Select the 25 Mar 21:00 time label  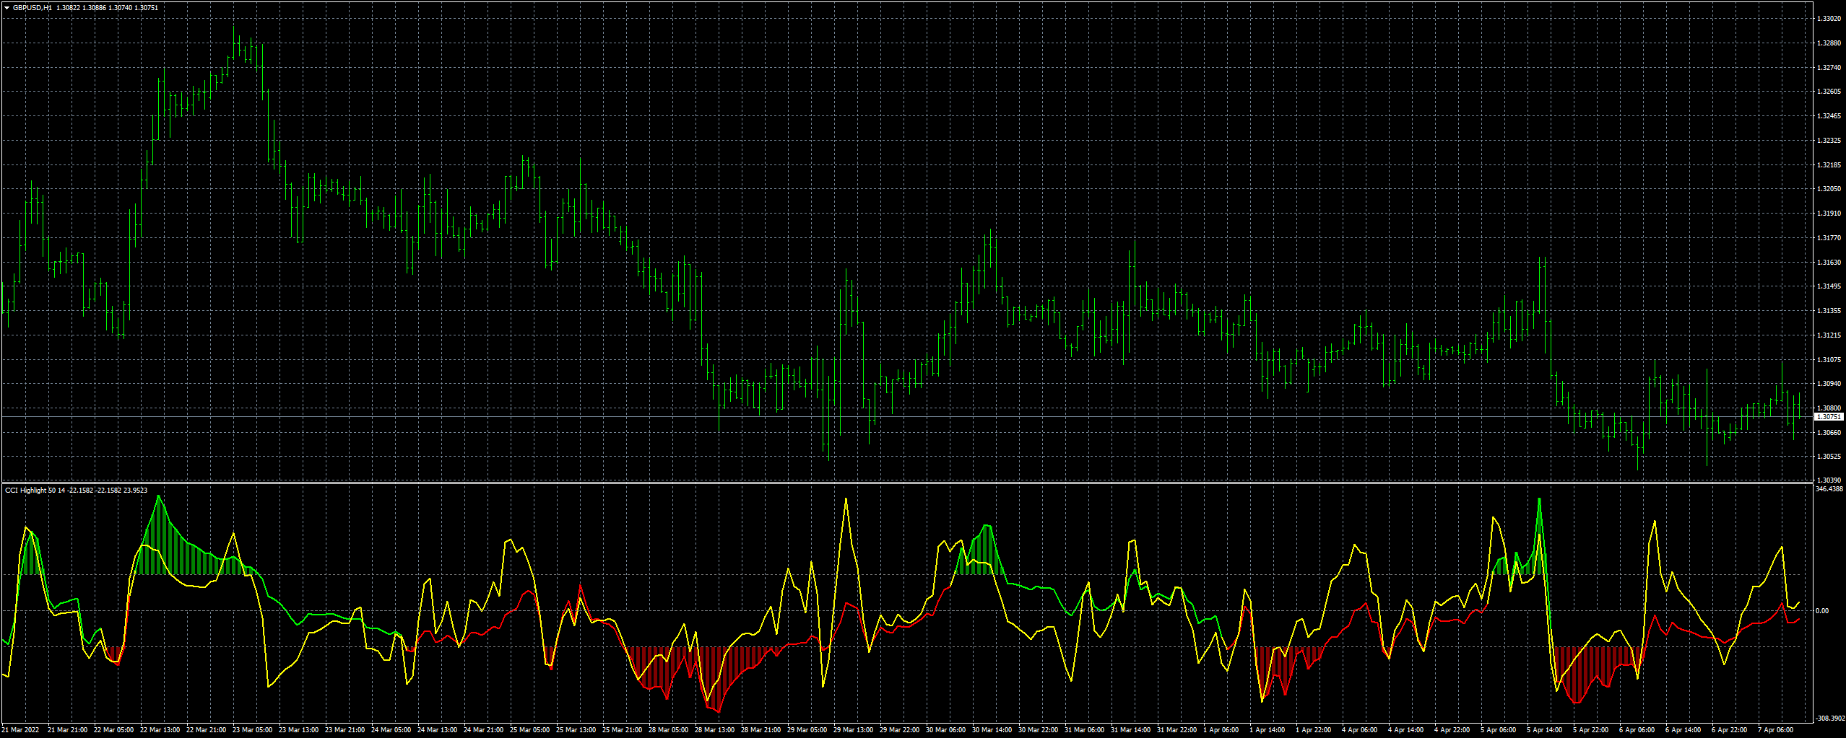(x=622, y=730)
